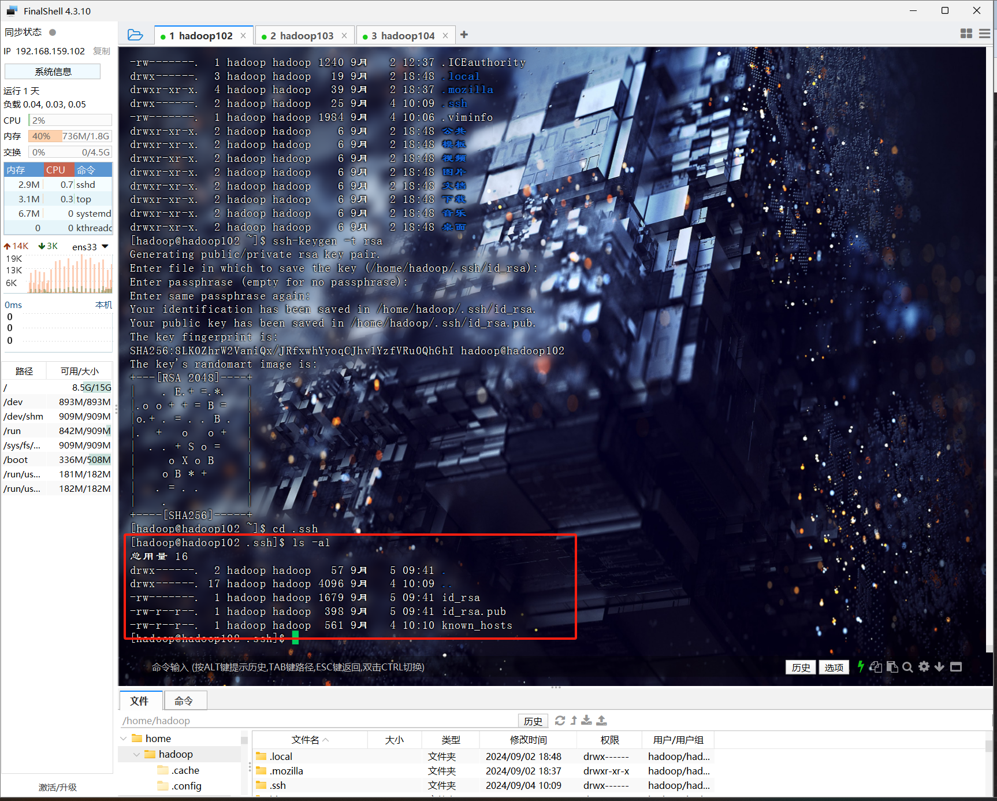Sort processes by 内存 column tab
Image resolution: width=997 pixels, height=801 pixels.
pos(24,170)
